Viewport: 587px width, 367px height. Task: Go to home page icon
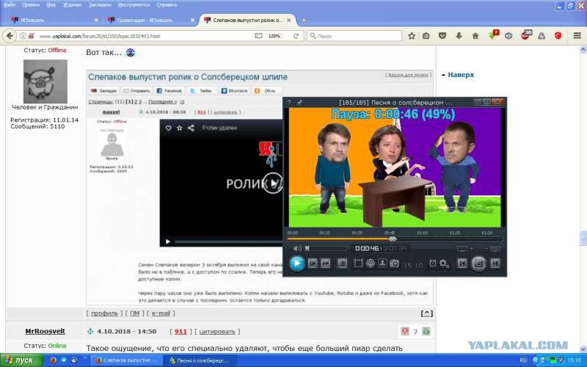coord(475,36)
